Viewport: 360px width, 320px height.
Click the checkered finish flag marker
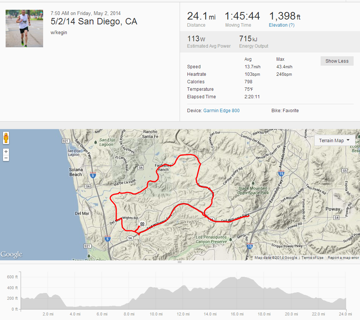[142, 224]
